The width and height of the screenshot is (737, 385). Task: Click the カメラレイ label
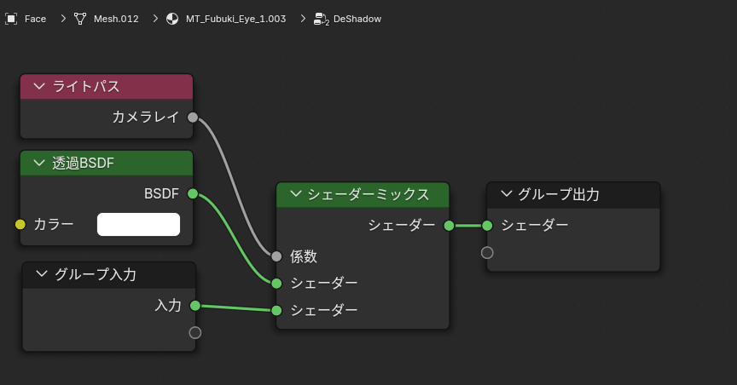(146, 117)
